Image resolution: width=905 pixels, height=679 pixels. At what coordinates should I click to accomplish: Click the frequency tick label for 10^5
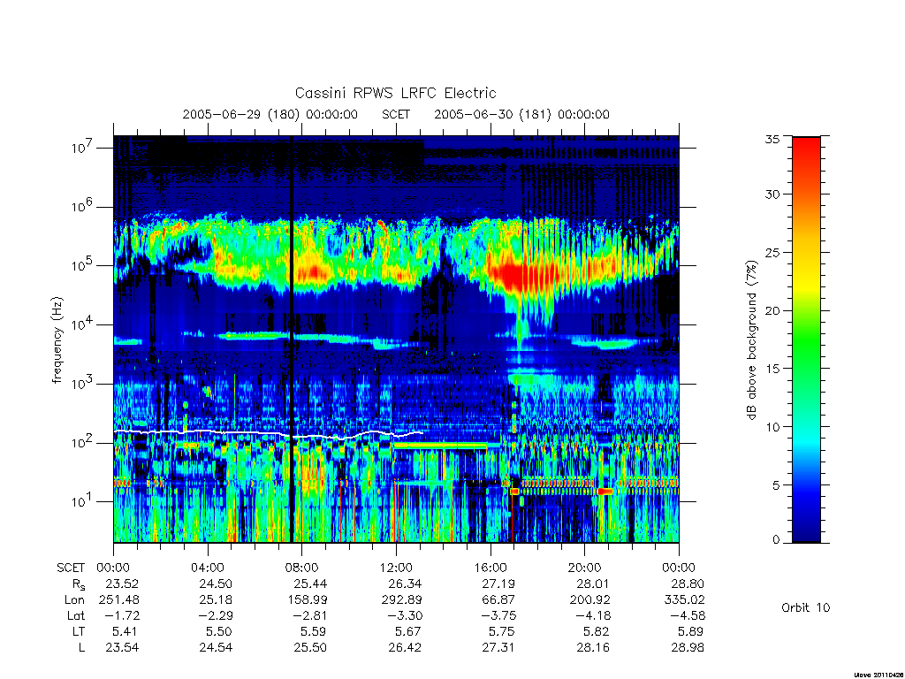[x=82, y=265]
